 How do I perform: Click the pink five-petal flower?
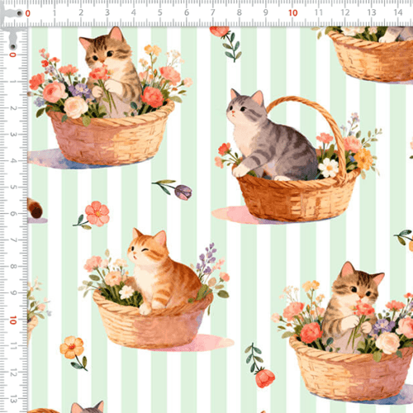pos(97,214)
